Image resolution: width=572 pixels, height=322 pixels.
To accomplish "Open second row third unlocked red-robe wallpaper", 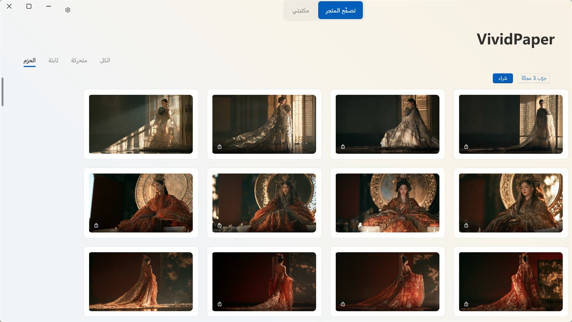I will (x=388, y=203).
